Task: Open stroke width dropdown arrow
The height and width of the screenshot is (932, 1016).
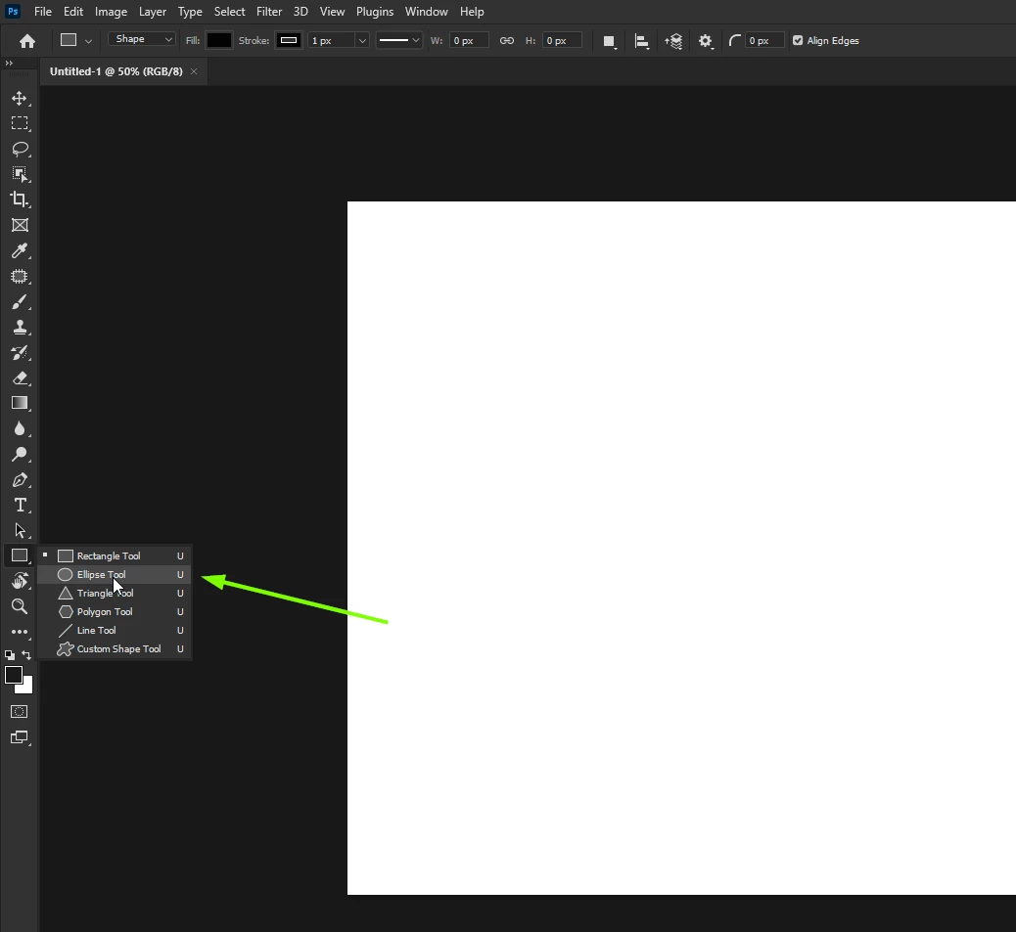Action: pos(362,40)
